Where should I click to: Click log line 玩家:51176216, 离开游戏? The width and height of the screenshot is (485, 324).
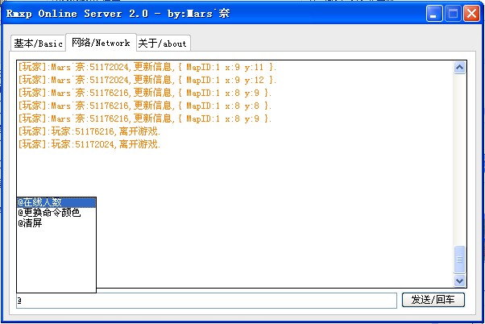point(89,131)
